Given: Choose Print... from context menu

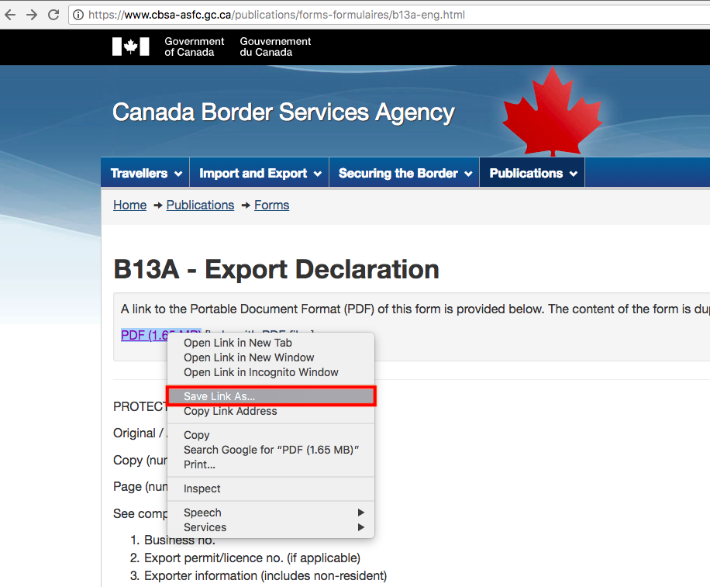Looking at the screenshot, I should click(271, 464).
